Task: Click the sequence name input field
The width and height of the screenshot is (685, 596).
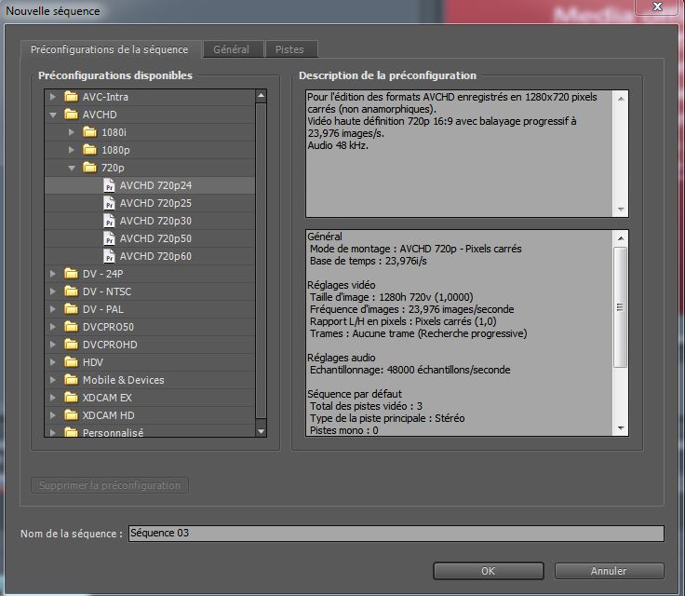Action: [x=396, y=534]
